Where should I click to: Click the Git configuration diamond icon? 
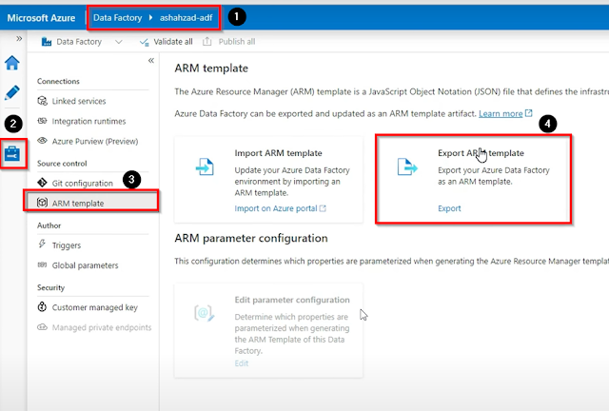pos(42,183)
